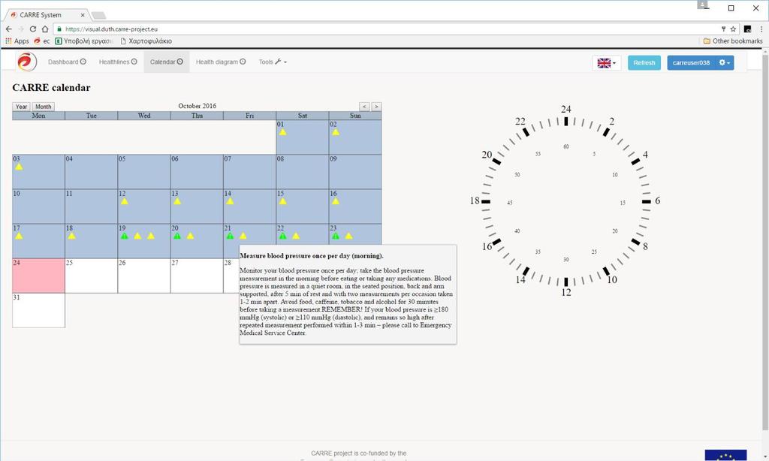Click yellow warning triangle on October 02
This screenshot has height=461, width=769.
coord(336,132)
